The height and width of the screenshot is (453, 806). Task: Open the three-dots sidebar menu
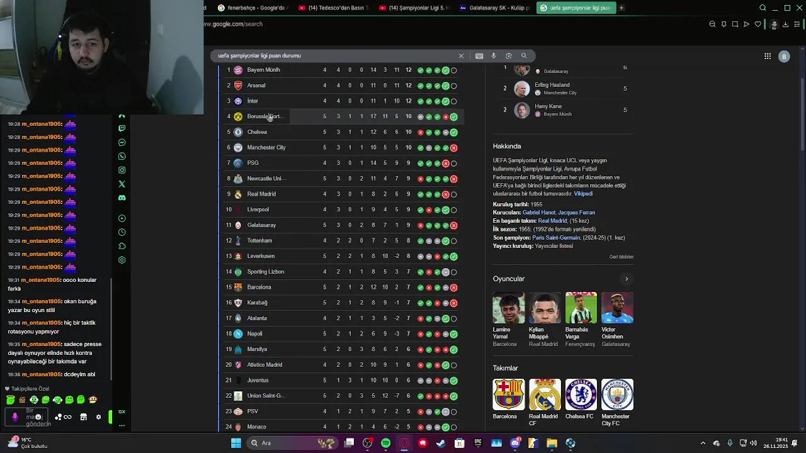click(122, 426)
